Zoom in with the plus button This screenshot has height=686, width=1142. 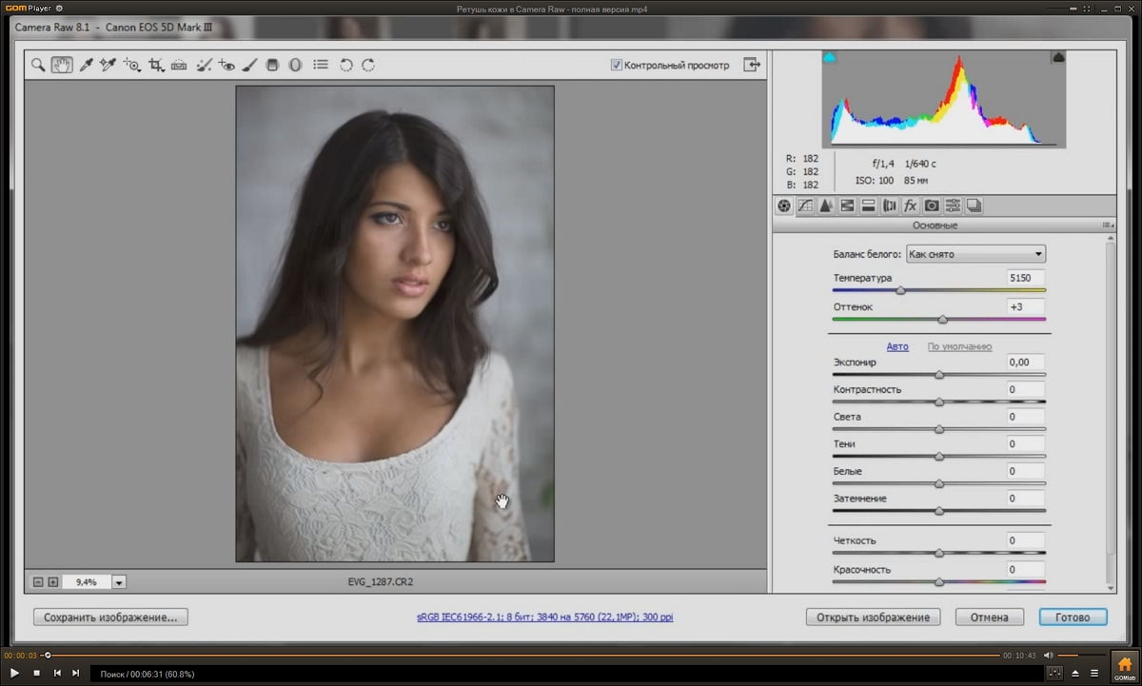click(x=53, y=582)
